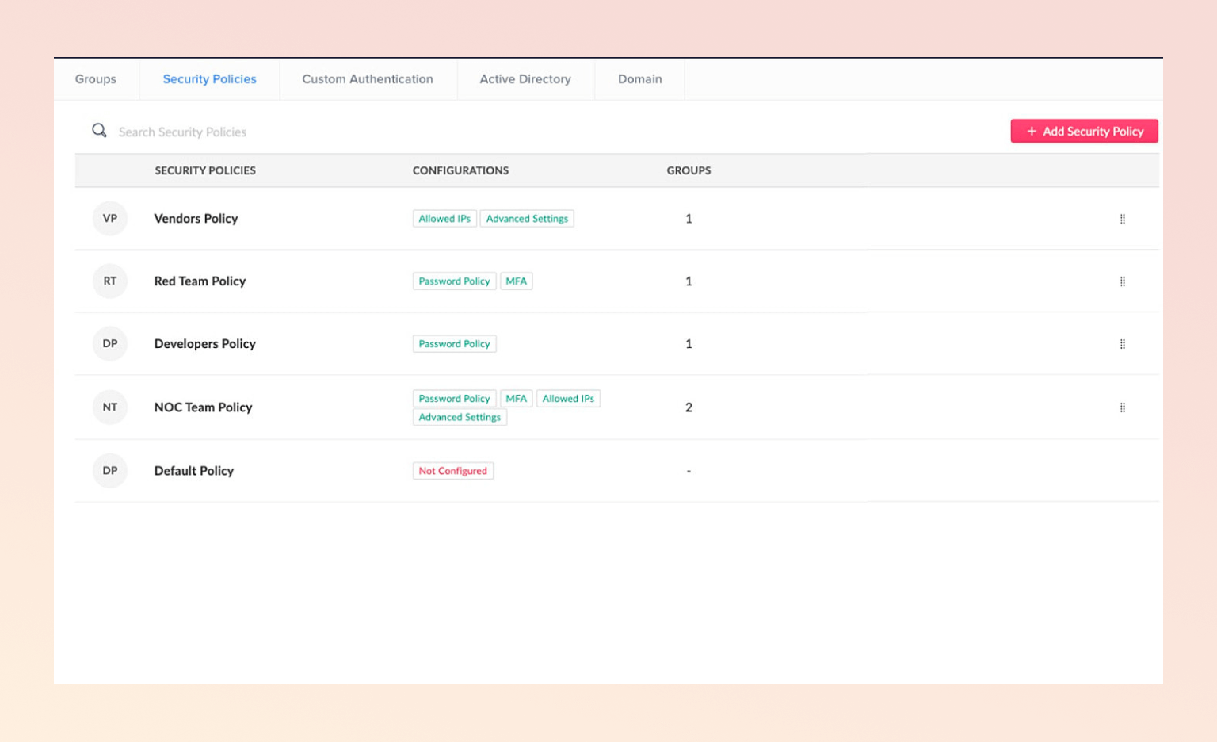1217x742 pixels.
Task: Switch to the Groups tab
Action: coord(96,79)
